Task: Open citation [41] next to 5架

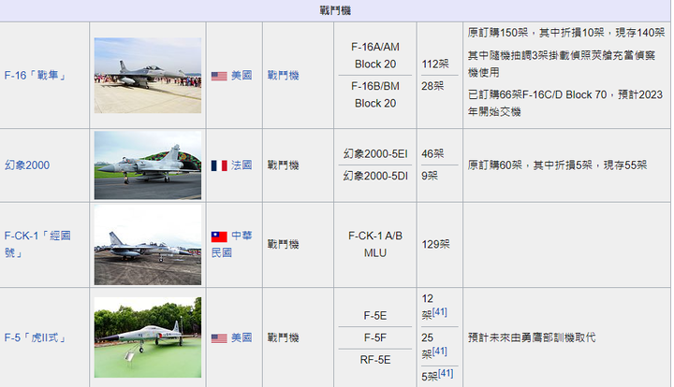Action: (x=446, y=373)
